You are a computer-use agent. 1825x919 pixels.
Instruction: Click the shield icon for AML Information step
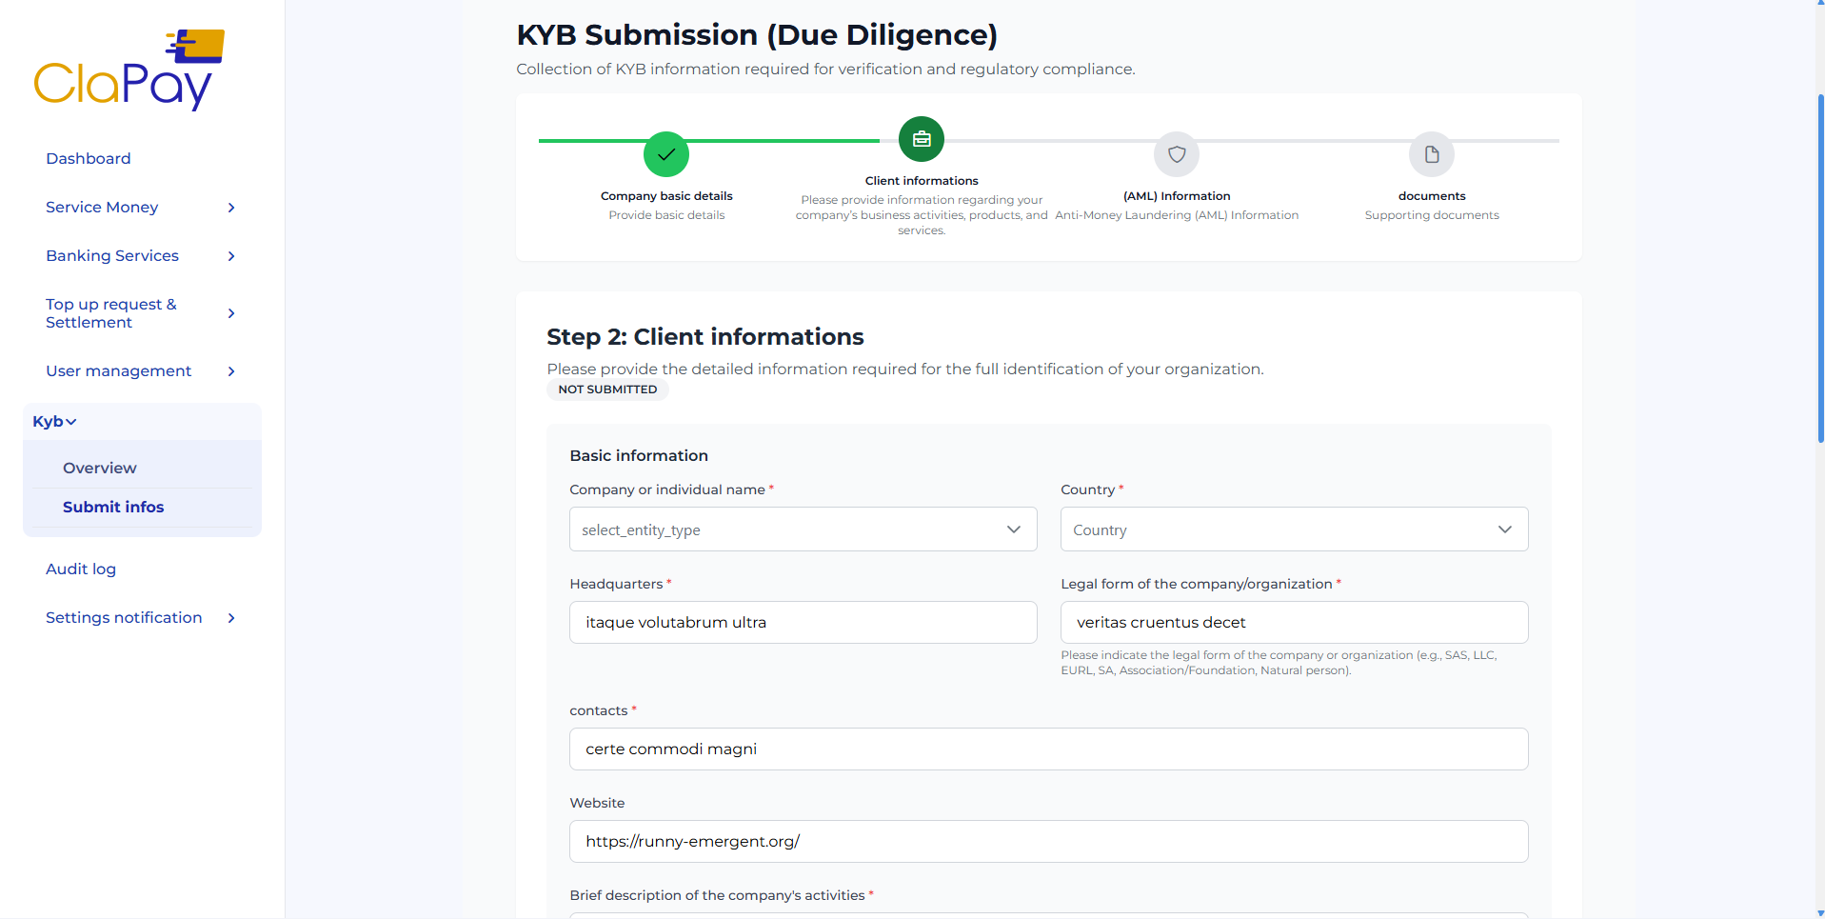pyautogui.click(x=1177, y=154)
